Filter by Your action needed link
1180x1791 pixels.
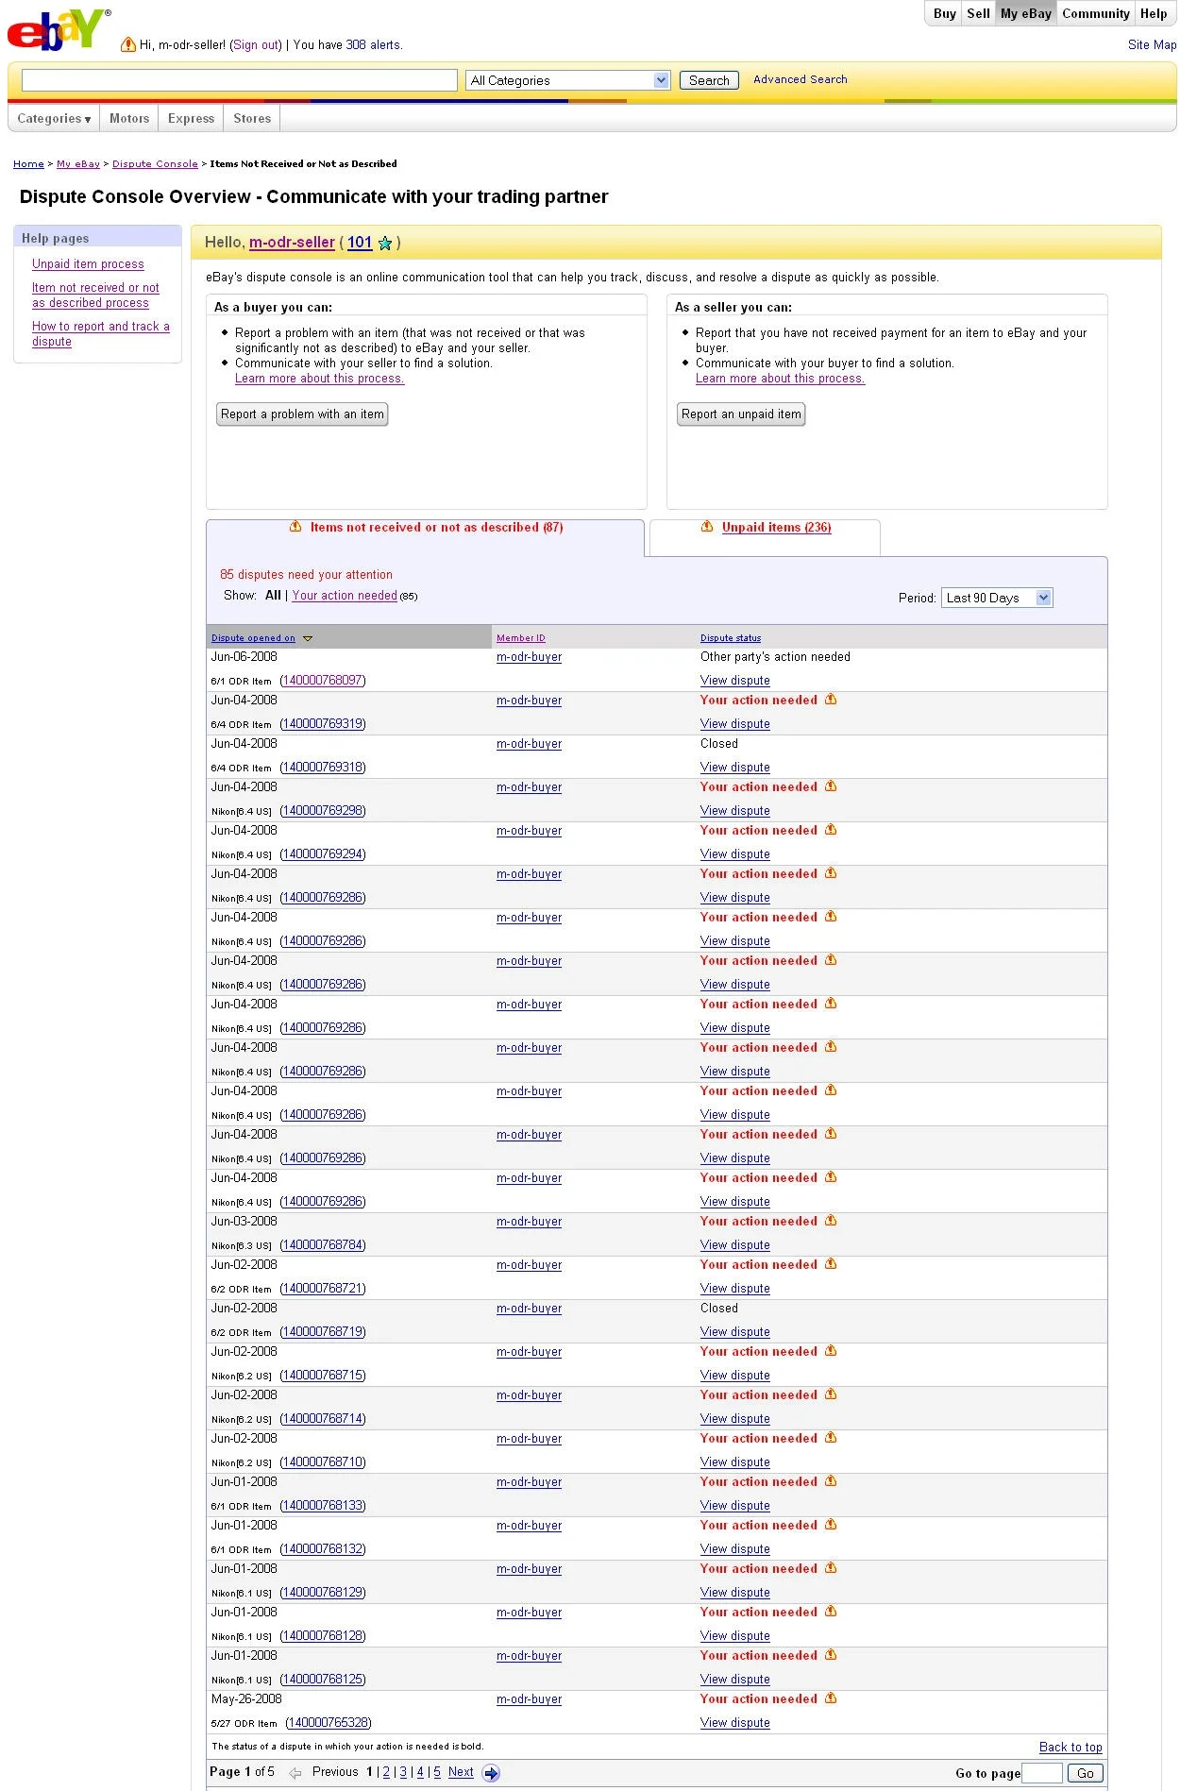click(x=345, y=596)
